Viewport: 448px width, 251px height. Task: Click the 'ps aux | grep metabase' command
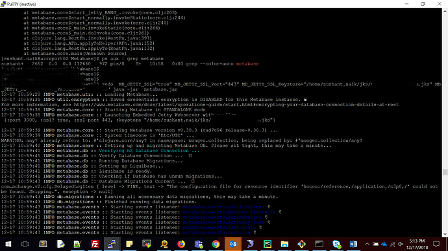pyautogui.click(x=132, y=59)
